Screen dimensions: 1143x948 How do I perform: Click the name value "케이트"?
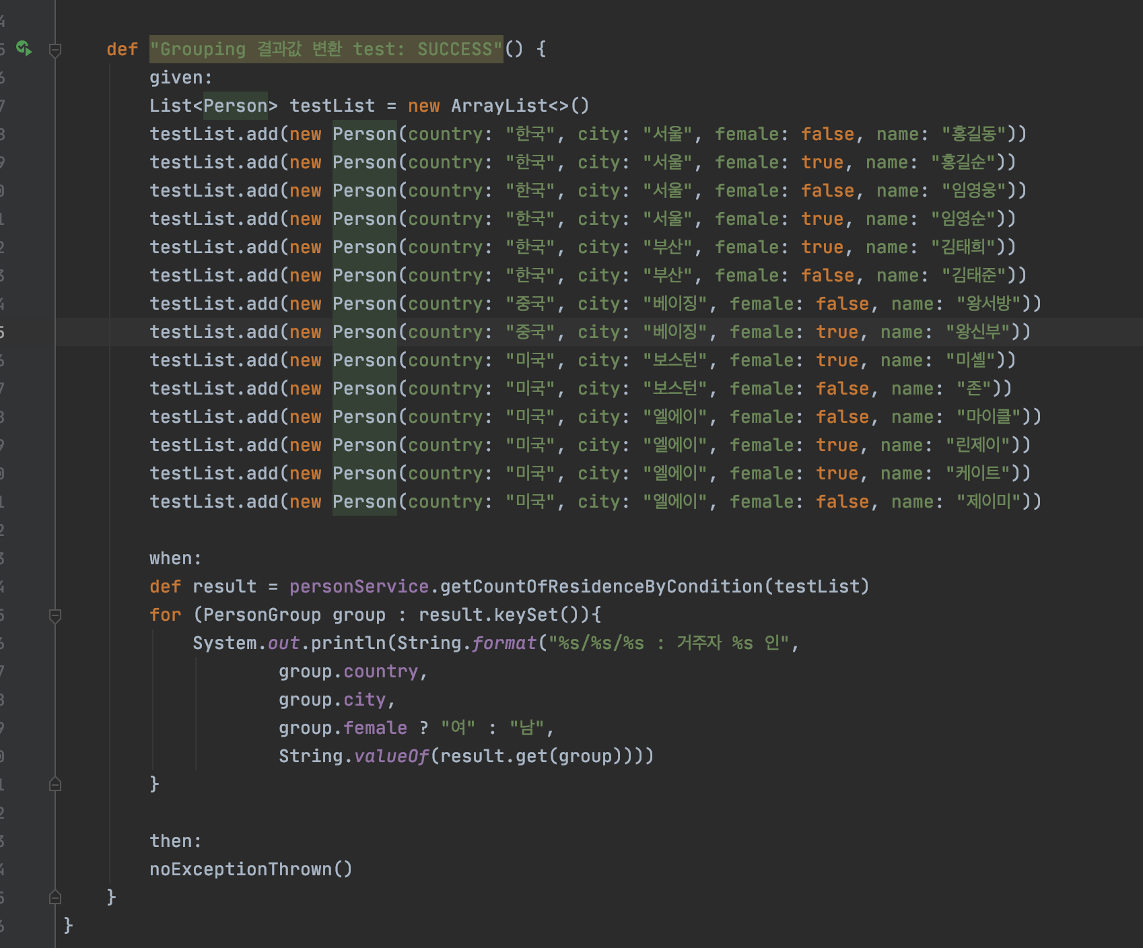pyautogui.click(x=978, y=473)
